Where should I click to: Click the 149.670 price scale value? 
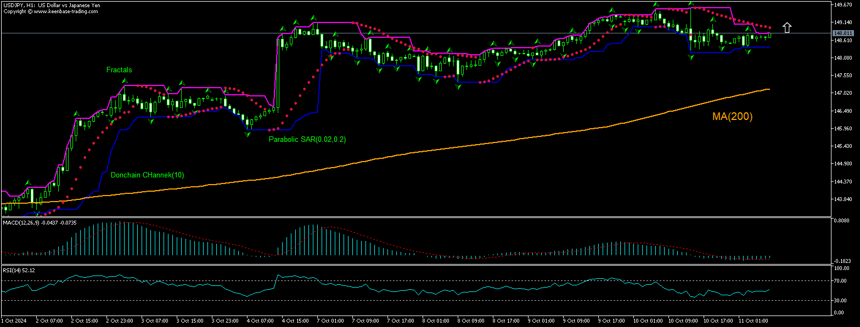click(x=843, y=4)
